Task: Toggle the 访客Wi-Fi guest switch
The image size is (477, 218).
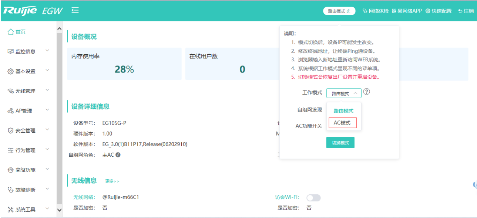Action: coord(313,198)
